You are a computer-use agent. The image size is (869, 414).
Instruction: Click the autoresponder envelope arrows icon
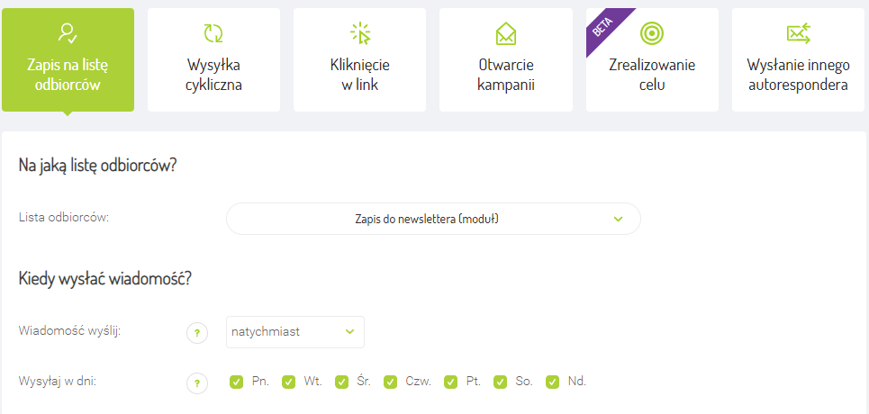798,33
